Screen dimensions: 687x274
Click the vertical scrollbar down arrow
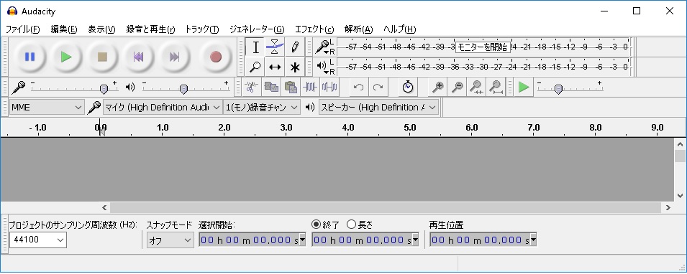pos(680,195)
